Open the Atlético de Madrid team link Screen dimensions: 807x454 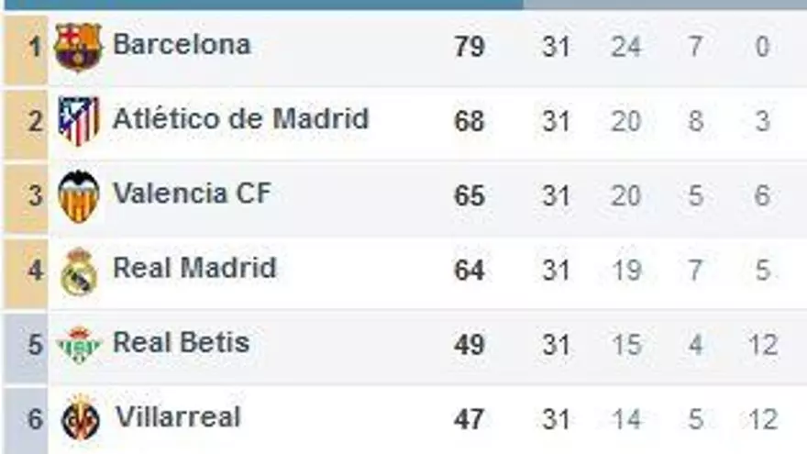[x=240, y=119]
